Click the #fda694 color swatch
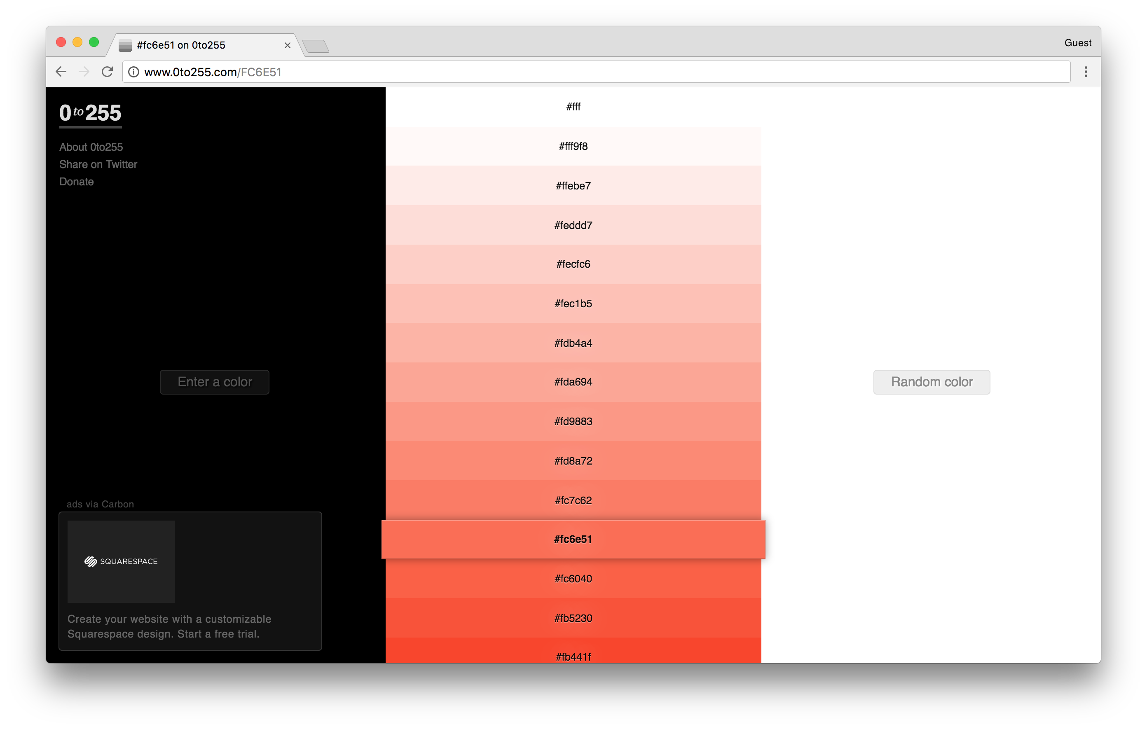Image resolution: width=1147 pixels, height=729 pixels. (x=573, y=382)
